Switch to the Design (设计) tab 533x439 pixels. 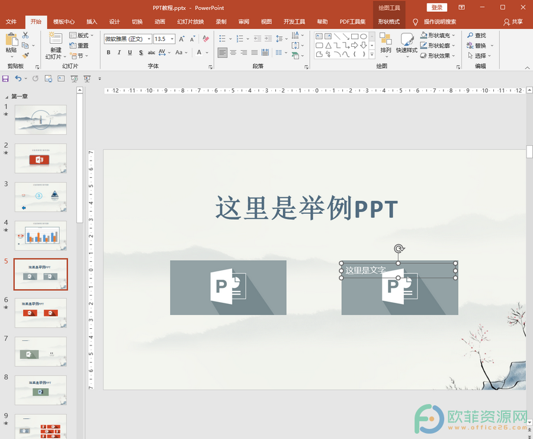(114, 22)
